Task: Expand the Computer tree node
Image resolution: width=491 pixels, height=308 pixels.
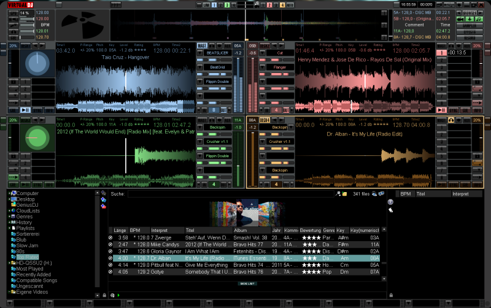Action: click(x=9, y=193)
